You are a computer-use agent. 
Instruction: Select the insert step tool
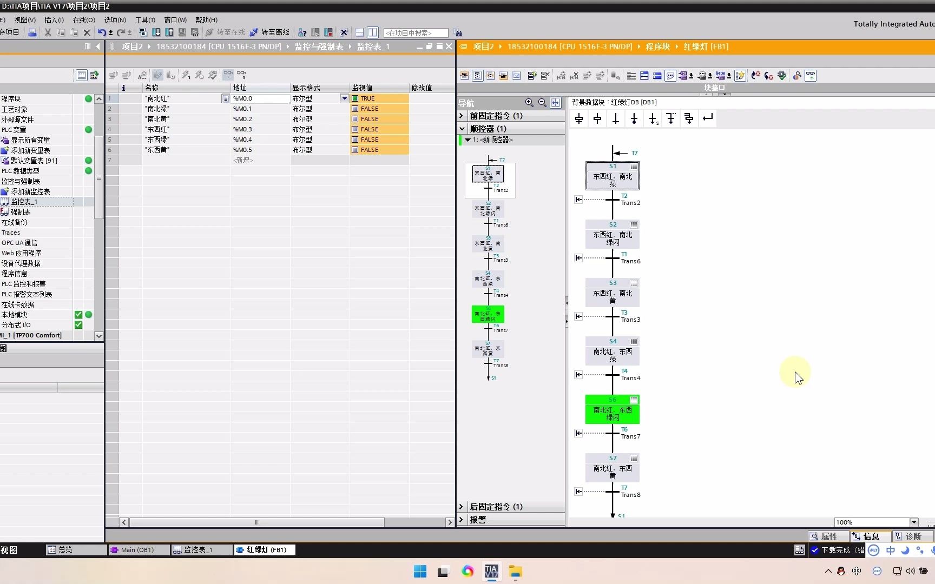click(x=597, y=118)
